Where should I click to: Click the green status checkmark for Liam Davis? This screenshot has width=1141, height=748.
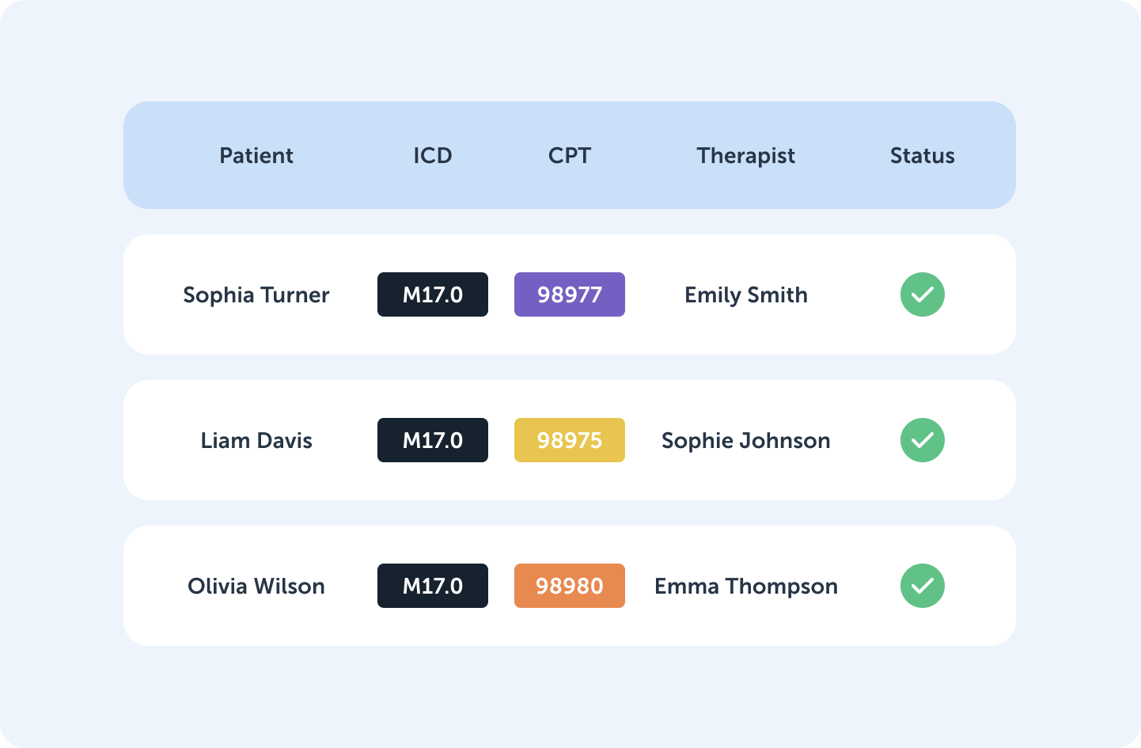(923, 440)
